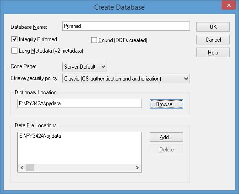Cancel the database creation

[213, 40]
